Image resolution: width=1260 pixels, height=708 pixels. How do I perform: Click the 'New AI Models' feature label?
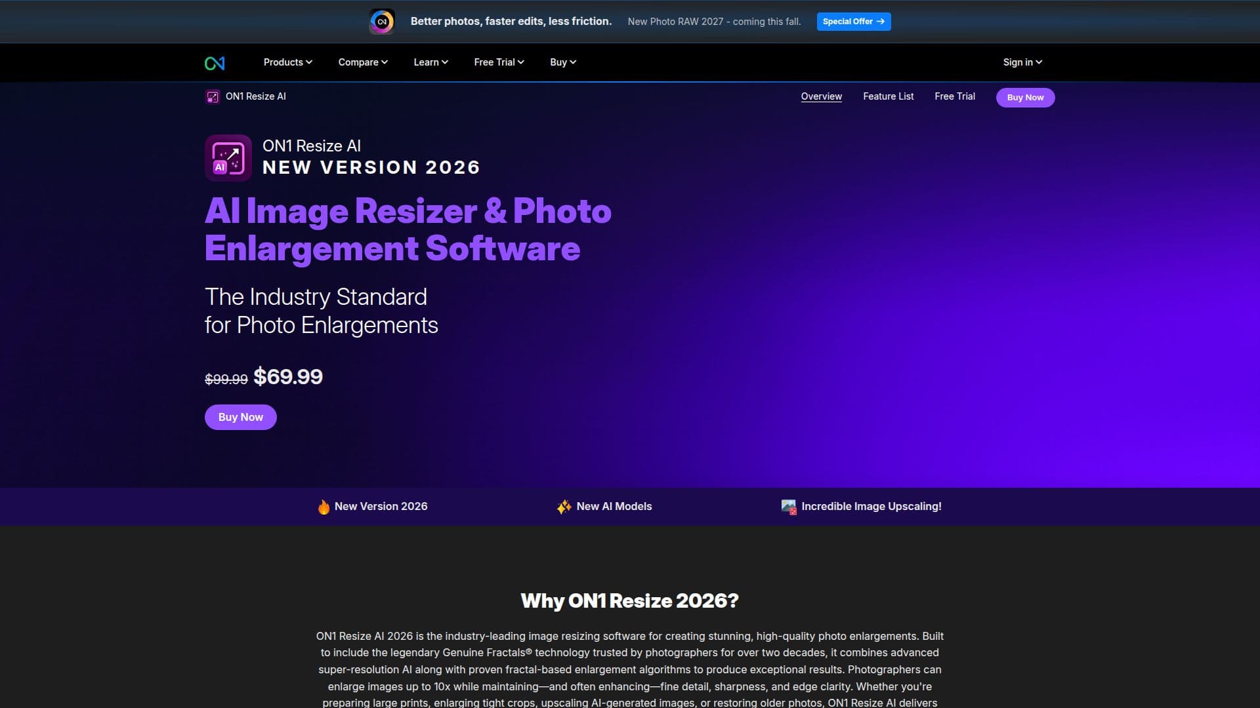(614, 507)
